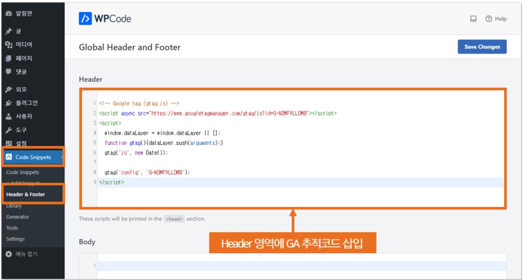Click the Help question mark icon
The width and height of the screenshot is (523, 280).
[x=489, y=19]
